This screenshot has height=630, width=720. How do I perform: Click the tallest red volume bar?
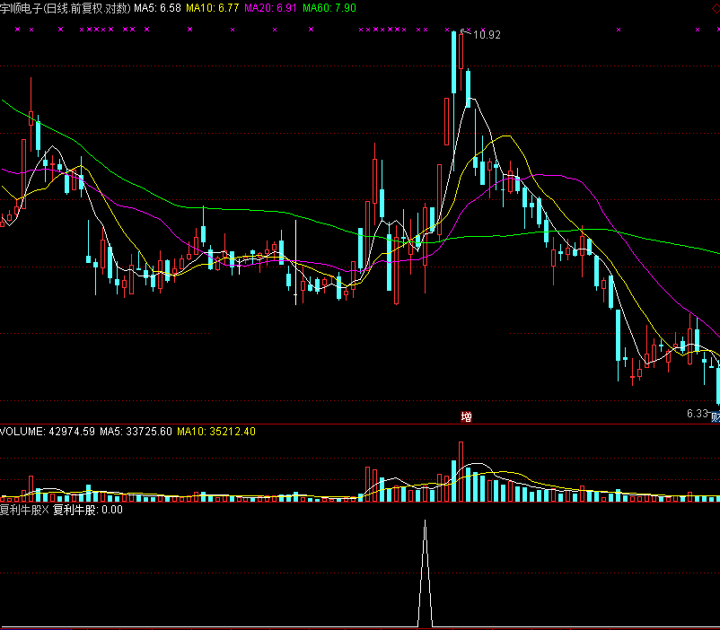coord(461,471)
